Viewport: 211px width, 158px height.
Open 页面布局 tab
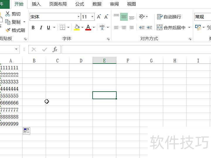(x=58, y=4)
